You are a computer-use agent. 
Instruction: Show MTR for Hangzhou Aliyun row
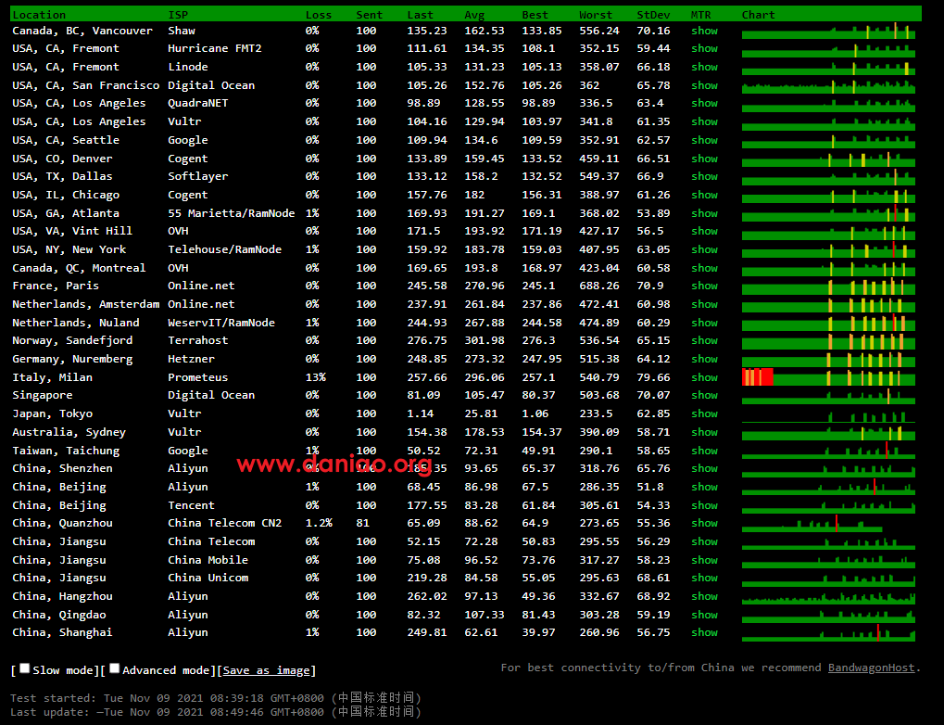coord(704,596)
